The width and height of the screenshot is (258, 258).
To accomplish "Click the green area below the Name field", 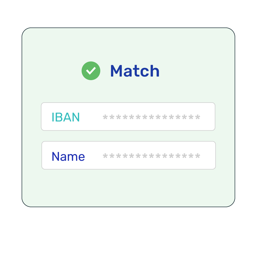I will coord(128,188).
